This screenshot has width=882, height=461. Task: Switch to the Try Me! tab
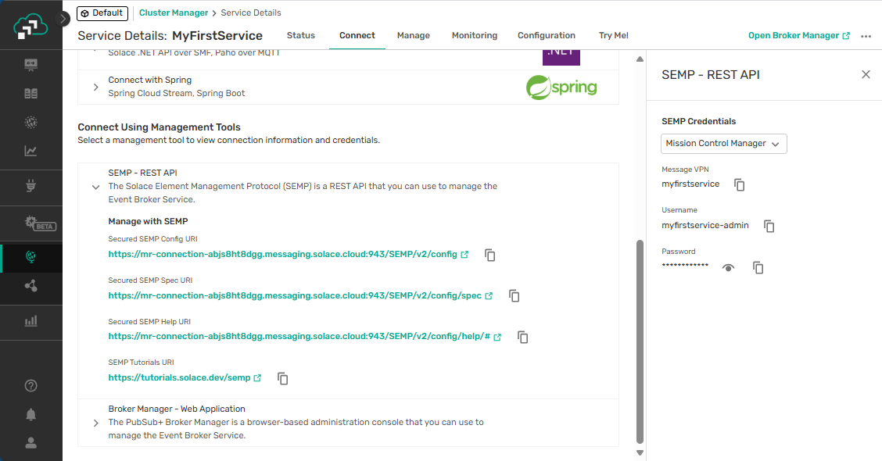click(614, 35)
